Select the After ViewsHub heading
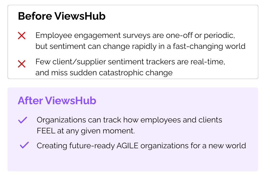 pyautogui.click(x=57, y=101)
